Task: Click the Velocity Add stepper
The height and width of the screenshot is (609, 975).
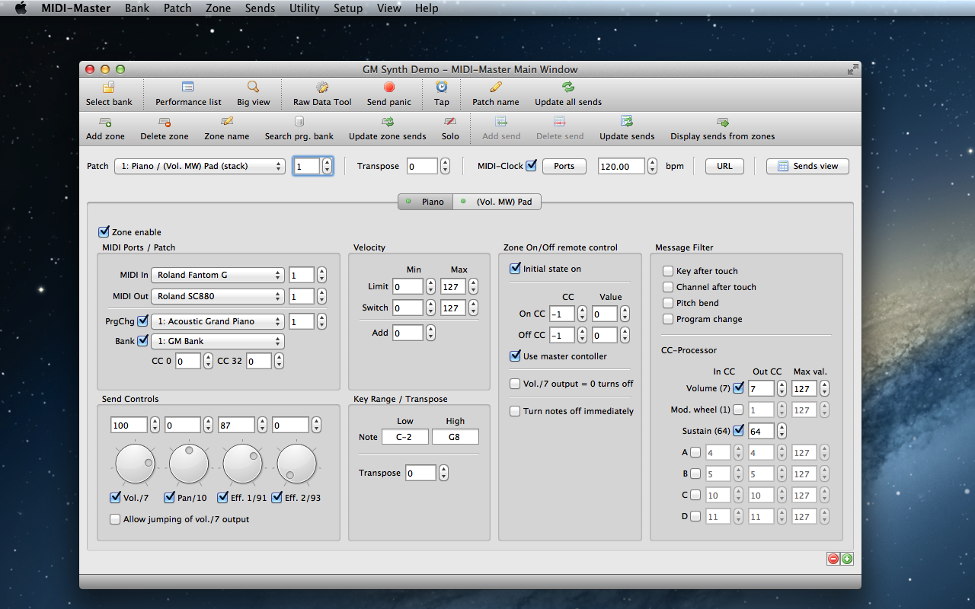Action: point(430,333)
